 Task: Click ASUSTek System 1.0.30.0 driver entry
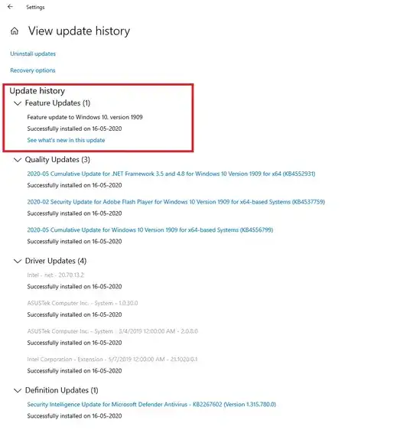83,303
